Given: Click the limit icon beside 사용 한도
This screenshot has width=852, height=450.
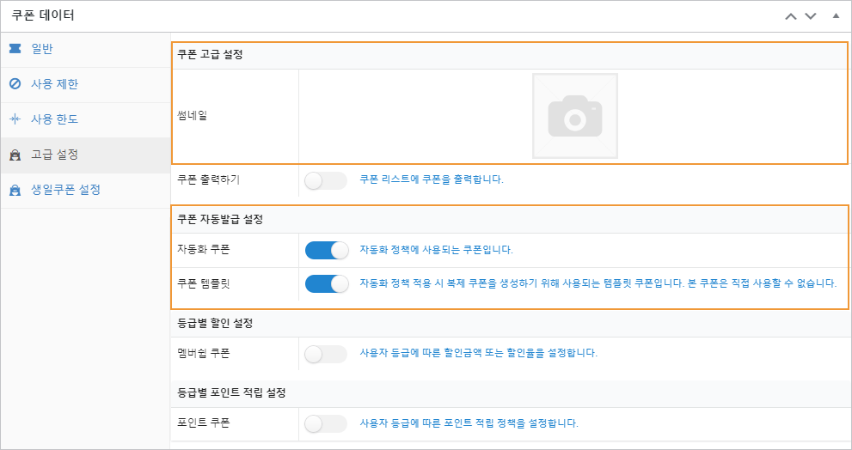Looking at the screenshot, I should click(x=15, y=119).
